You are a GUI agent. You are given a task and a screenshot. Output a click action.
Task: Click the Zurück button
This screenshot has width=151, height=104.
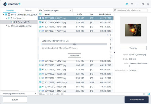(x=15, y=99)
